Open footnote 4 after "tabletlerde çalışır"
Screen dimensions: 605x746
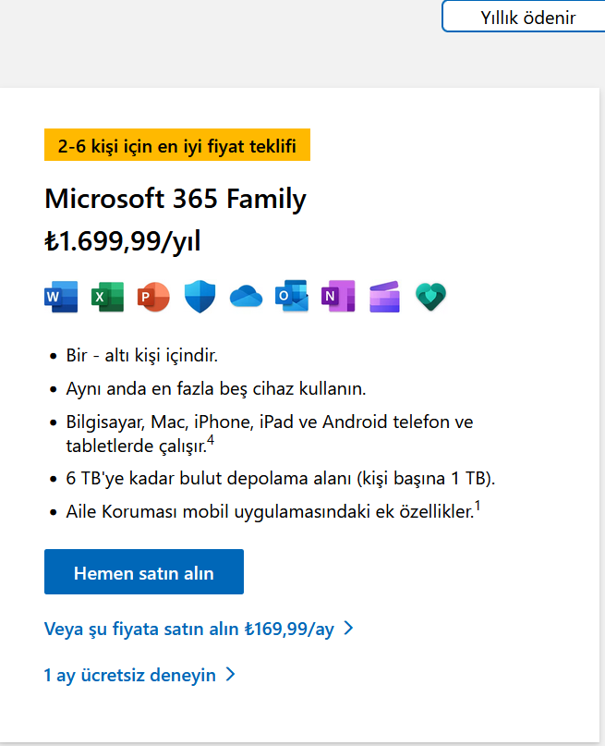click(x=211, y=440)
